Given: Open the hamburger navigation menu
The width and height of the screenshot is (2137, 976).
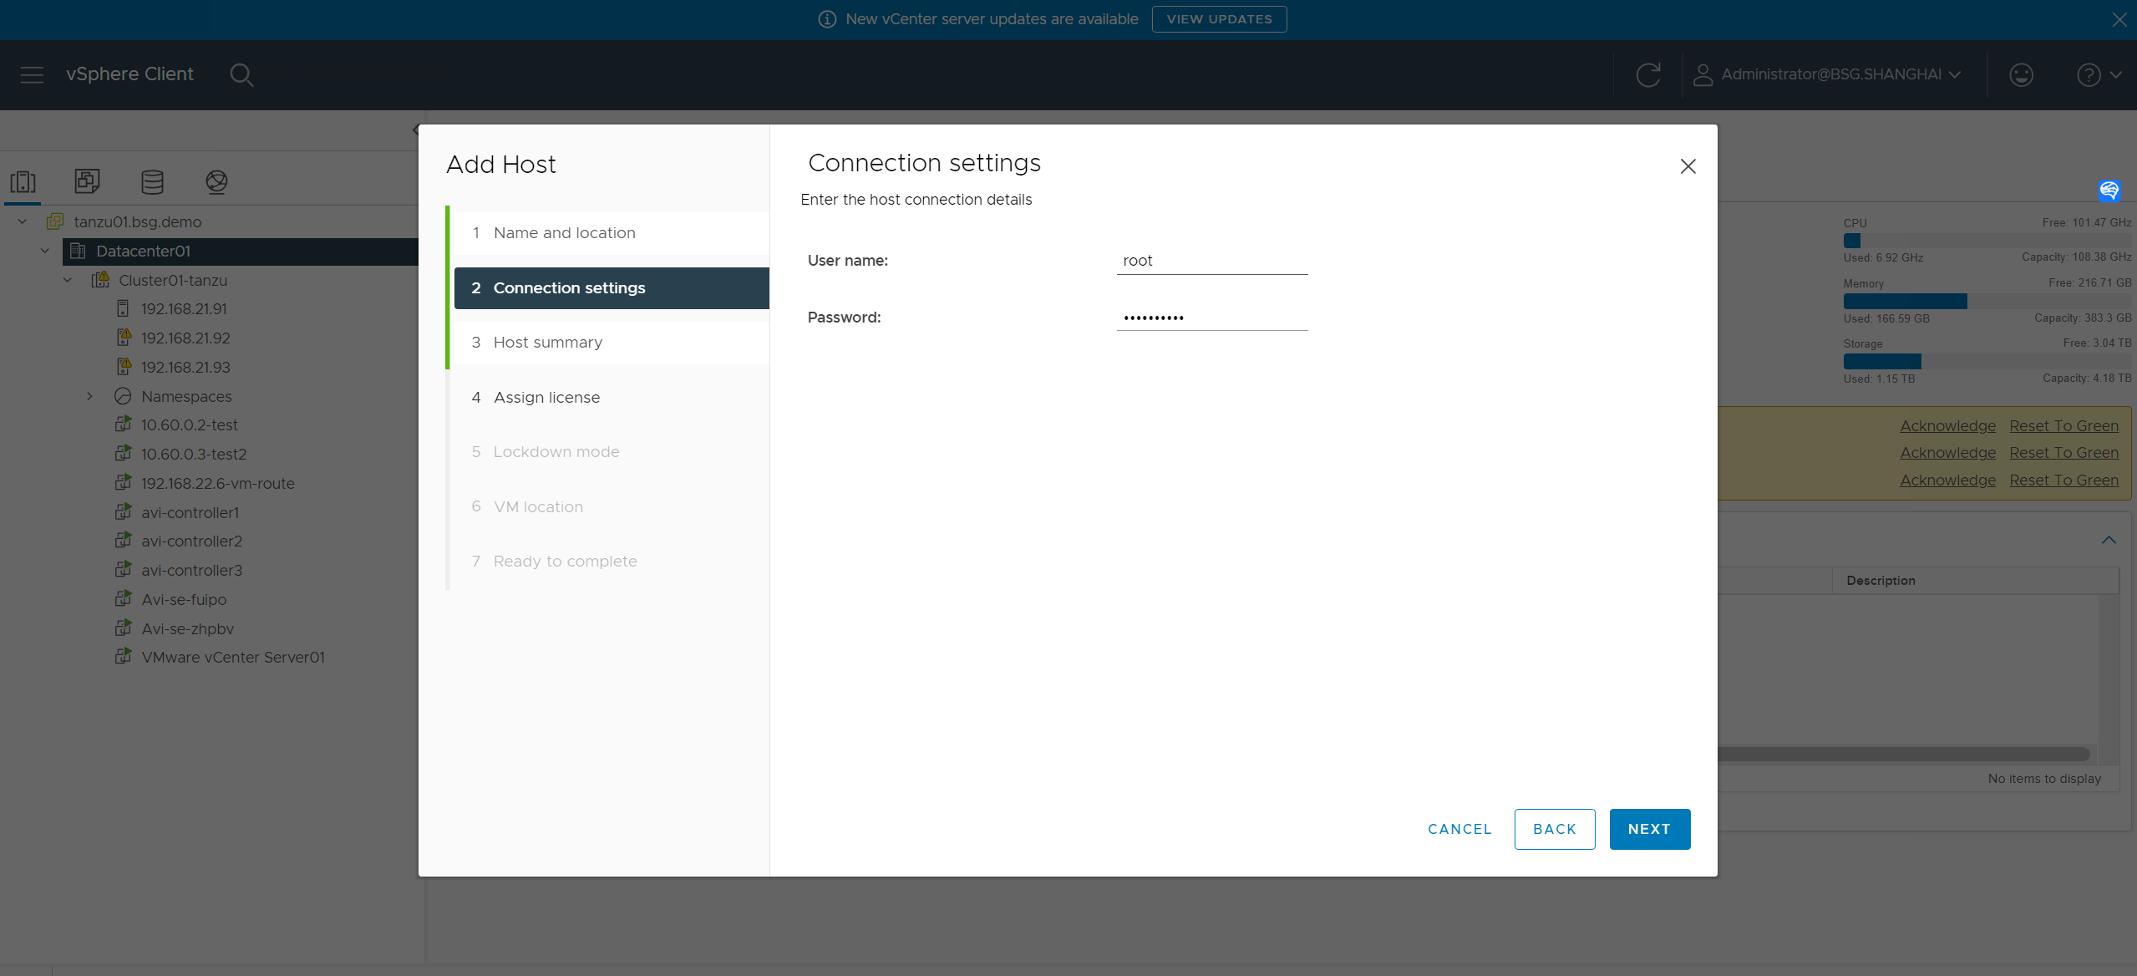Looking at the screenshot, I should coord(32,74).
